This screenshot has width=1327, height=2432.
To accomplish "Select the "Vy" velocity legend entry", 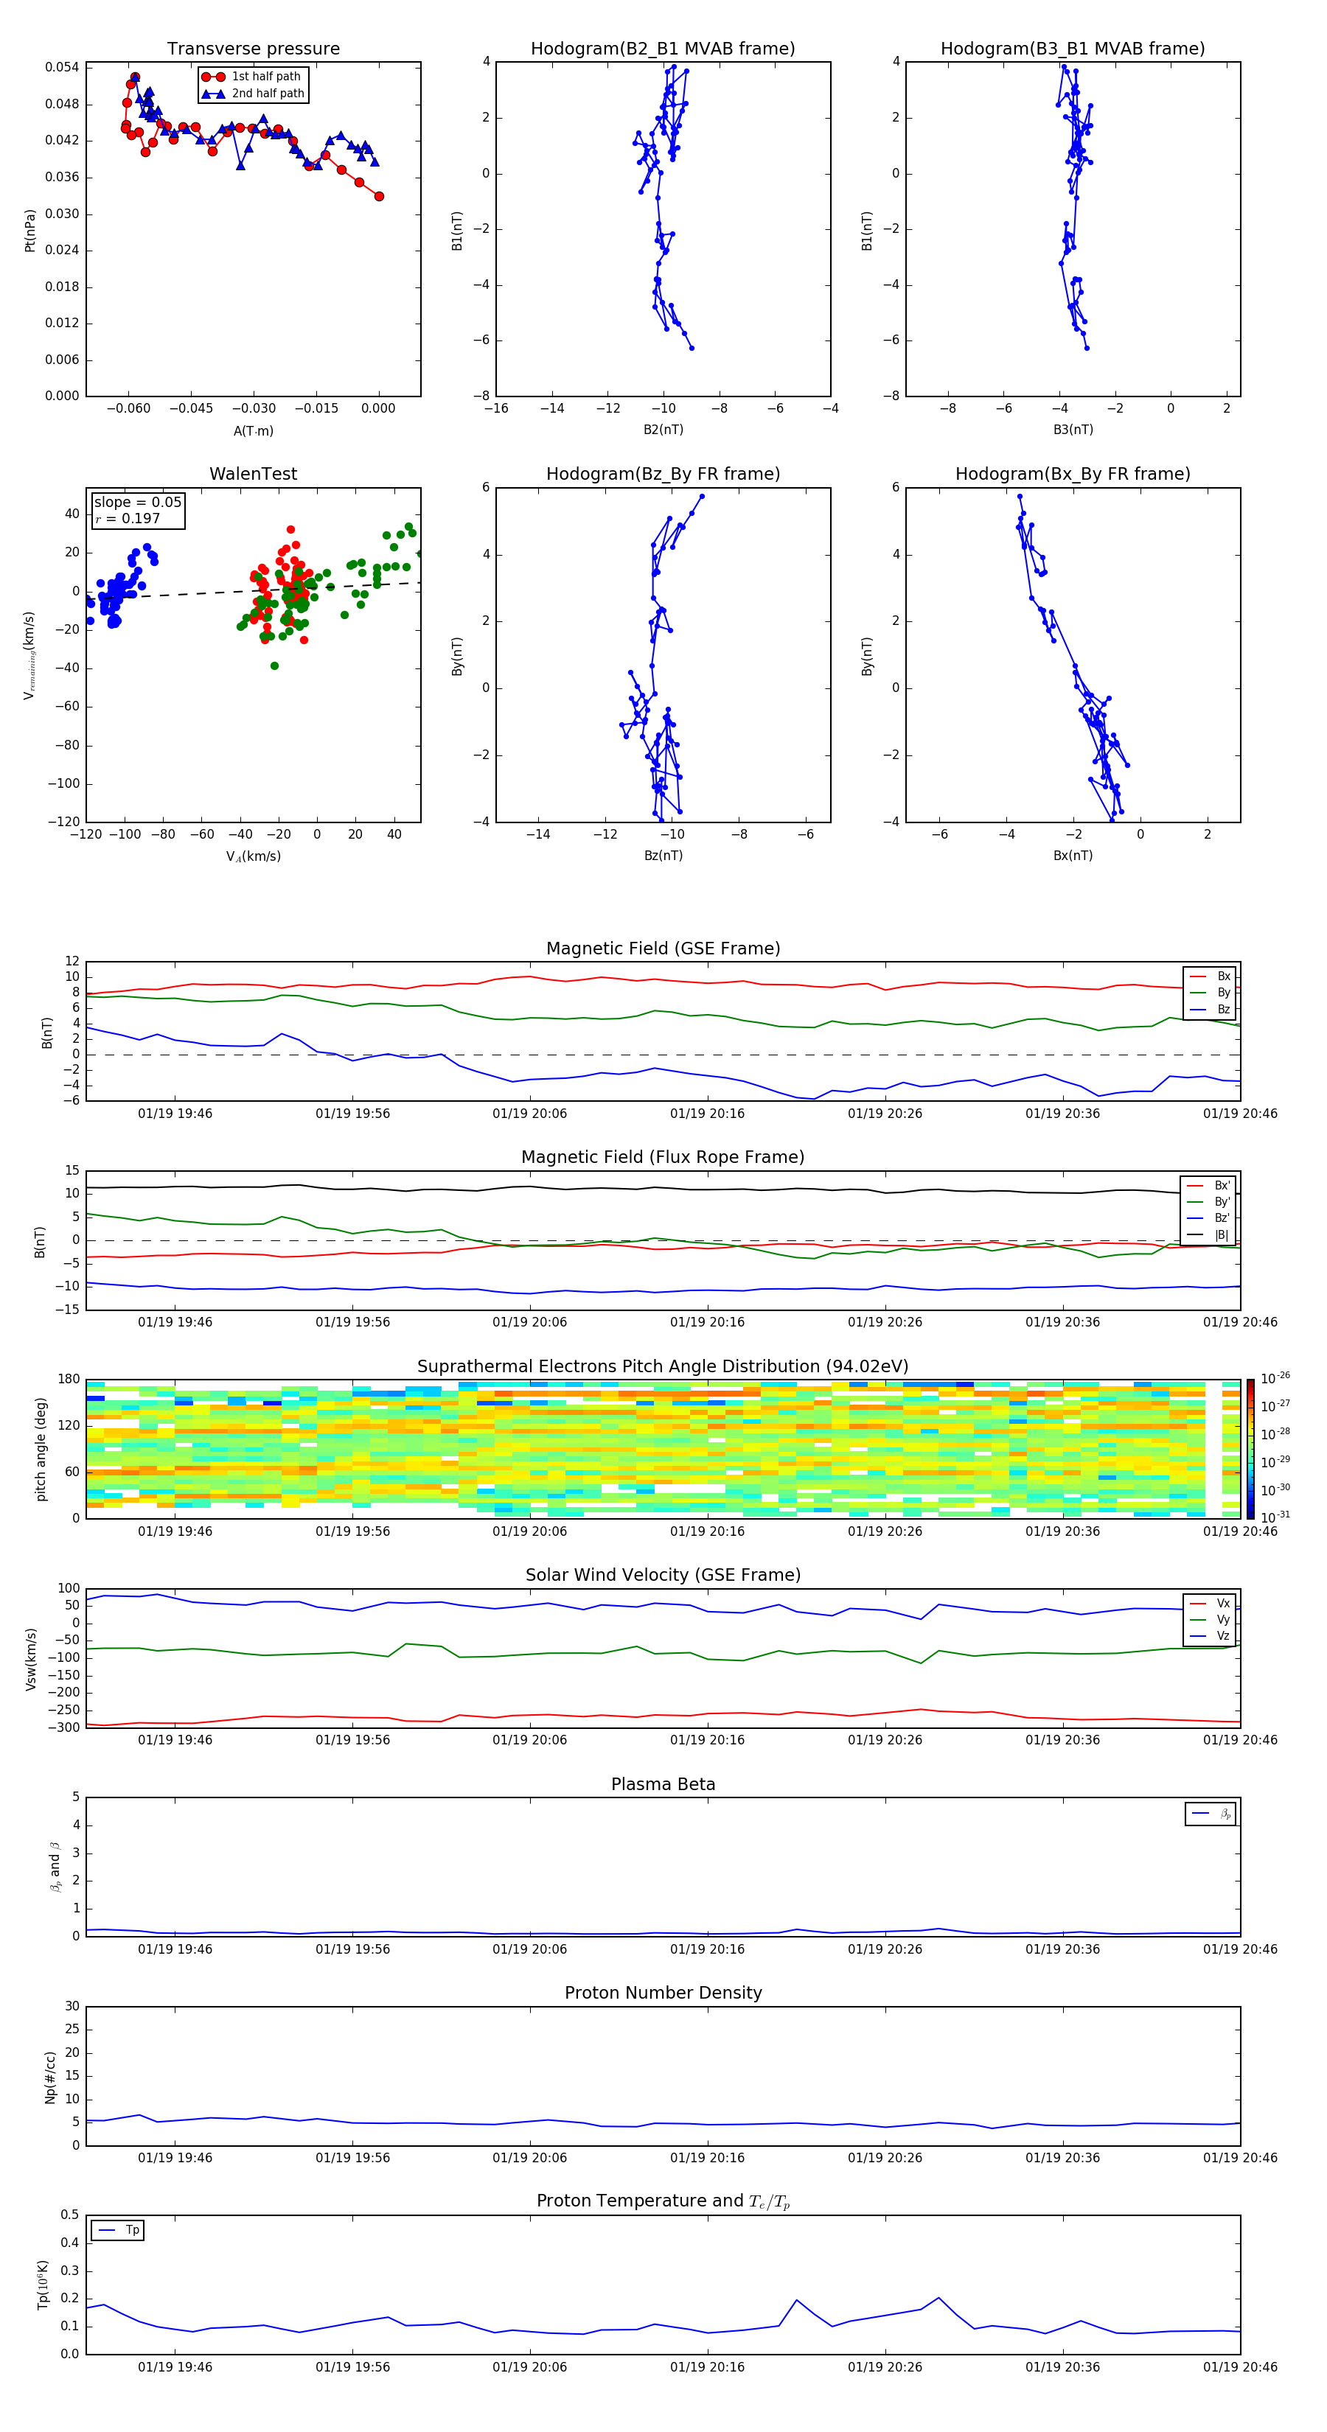I will coord(1210,1619).
